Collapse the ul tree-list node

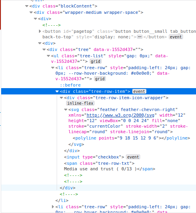(x=48, y=56)
